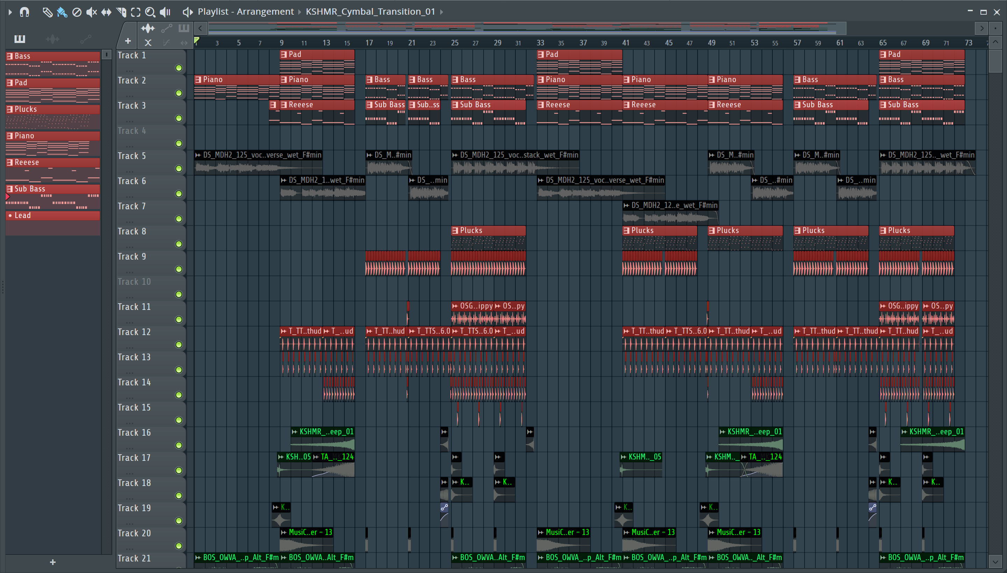The height and width of the screenshot is (573, 1007).
Task: Focus pattern clips piano icon above tracks
Action: tap(184, 28)
